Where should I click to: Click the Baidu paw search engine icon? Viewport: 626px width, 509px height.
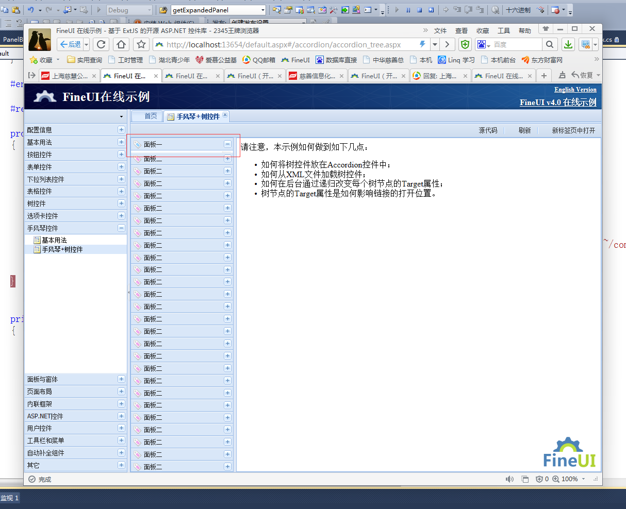[x=481, y=44]
